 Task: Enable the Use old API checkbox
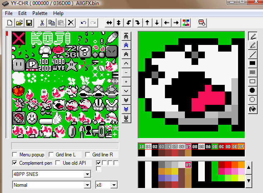coord(58,163)
